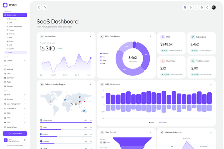Screen dimensions: 224x149
Task: Click the Australia marker on map
Action: pos(84,111)
